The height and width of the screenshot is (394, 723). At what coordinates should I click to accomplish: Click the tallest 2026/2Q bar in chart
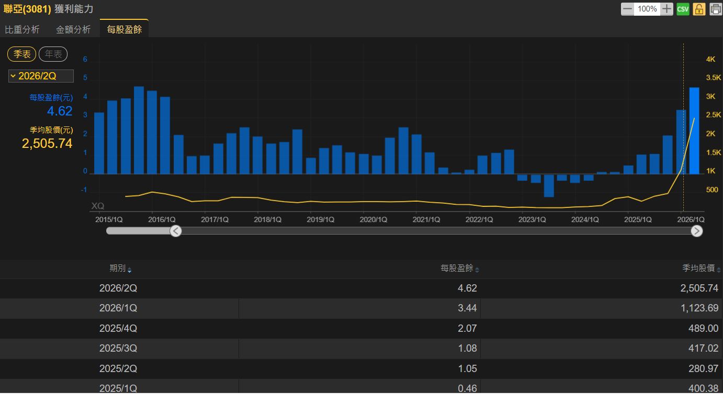point(694,131)
